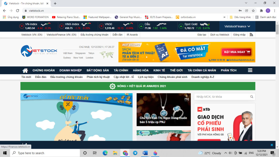Screen dimensions: 279x157
Task: Show more bookmarks with double chevron
Action: coord(225,17)
